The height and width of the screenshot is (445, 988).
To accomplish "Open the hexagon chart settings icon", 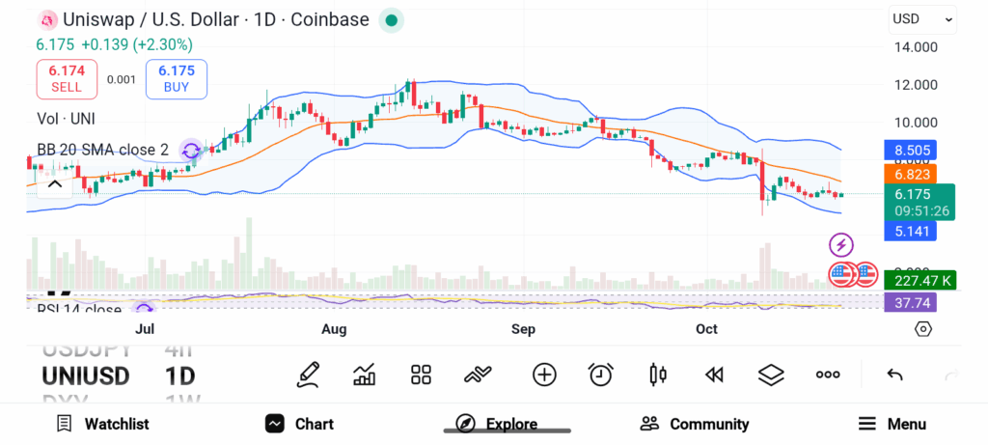I will (x=923, y=329).
